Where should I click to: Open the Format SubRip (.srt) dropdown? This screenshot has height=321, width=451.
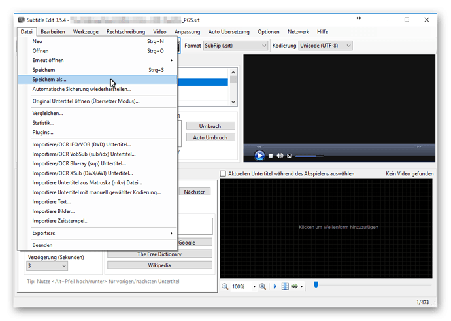[x=235, y=46]
